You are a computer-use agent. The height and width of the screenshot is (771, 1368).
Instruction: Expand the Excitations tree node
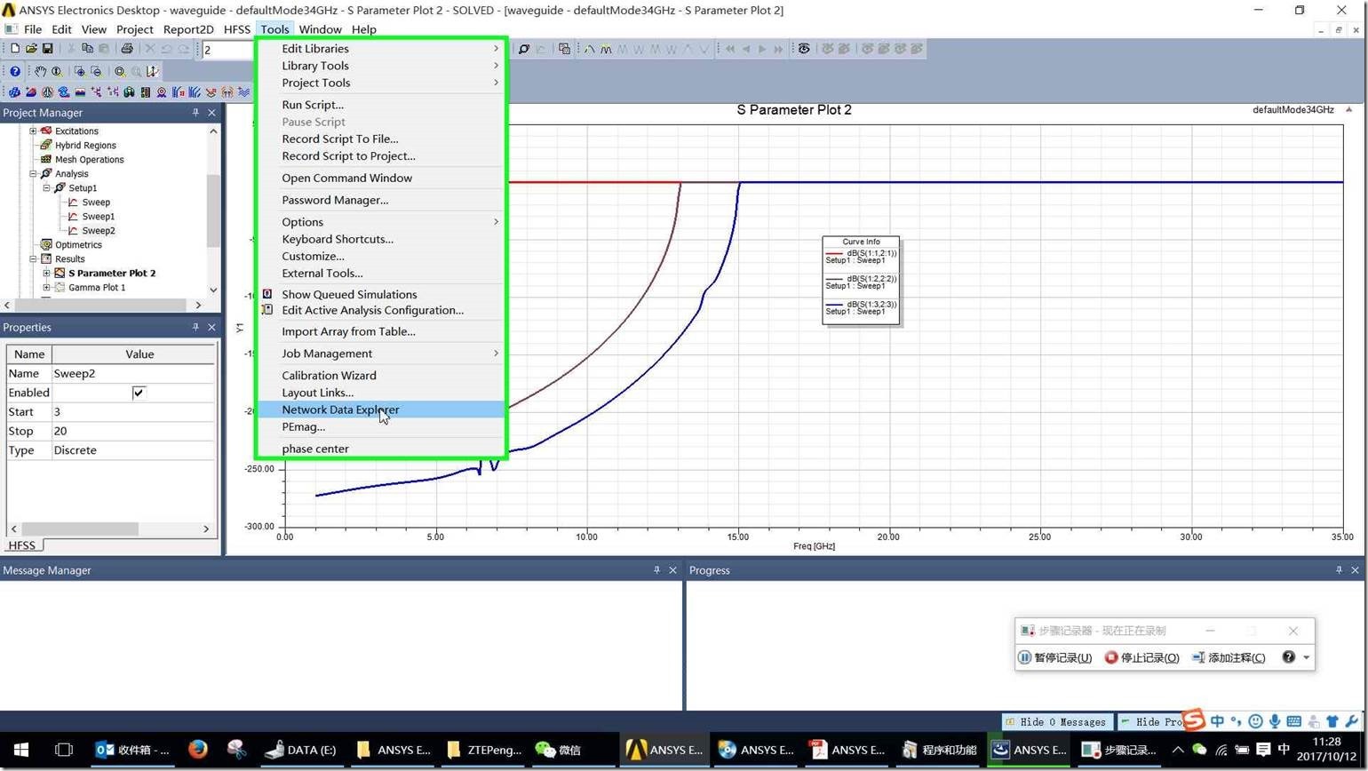[34, 131]
